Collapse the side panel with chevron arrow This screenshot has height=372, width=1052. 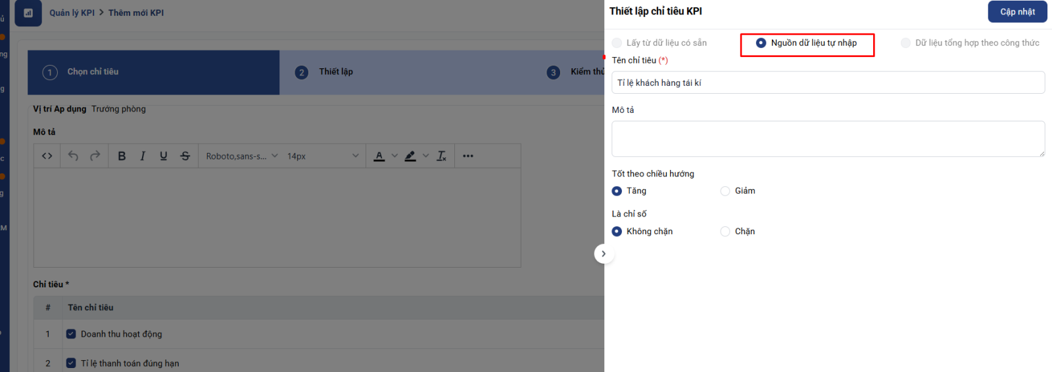pyautogui.click(x=604, y=254)
